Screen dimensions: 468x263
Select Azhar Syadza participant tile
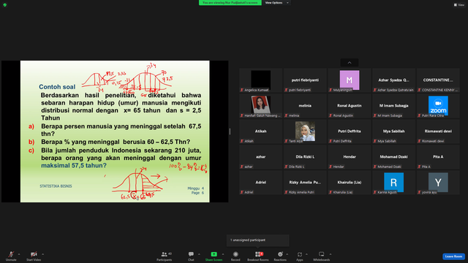click(393, 80)
